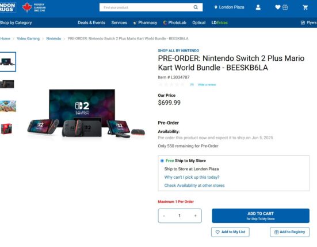The width and height of the screenshot is (317, 247).
Task: Click the Add to My List button
Action: click(230, 232)
